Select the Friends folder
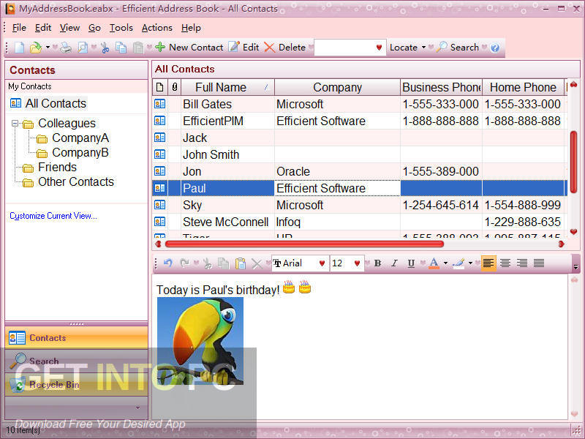 click(57, 168)
